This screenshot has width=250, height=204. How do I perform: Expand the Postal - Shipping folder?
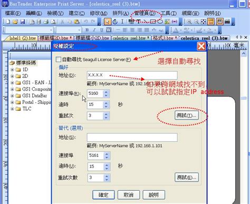(x=12, y=102)
